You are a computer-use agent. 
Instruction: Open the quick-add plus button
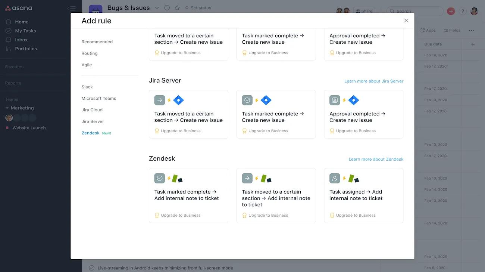point(451,11)
